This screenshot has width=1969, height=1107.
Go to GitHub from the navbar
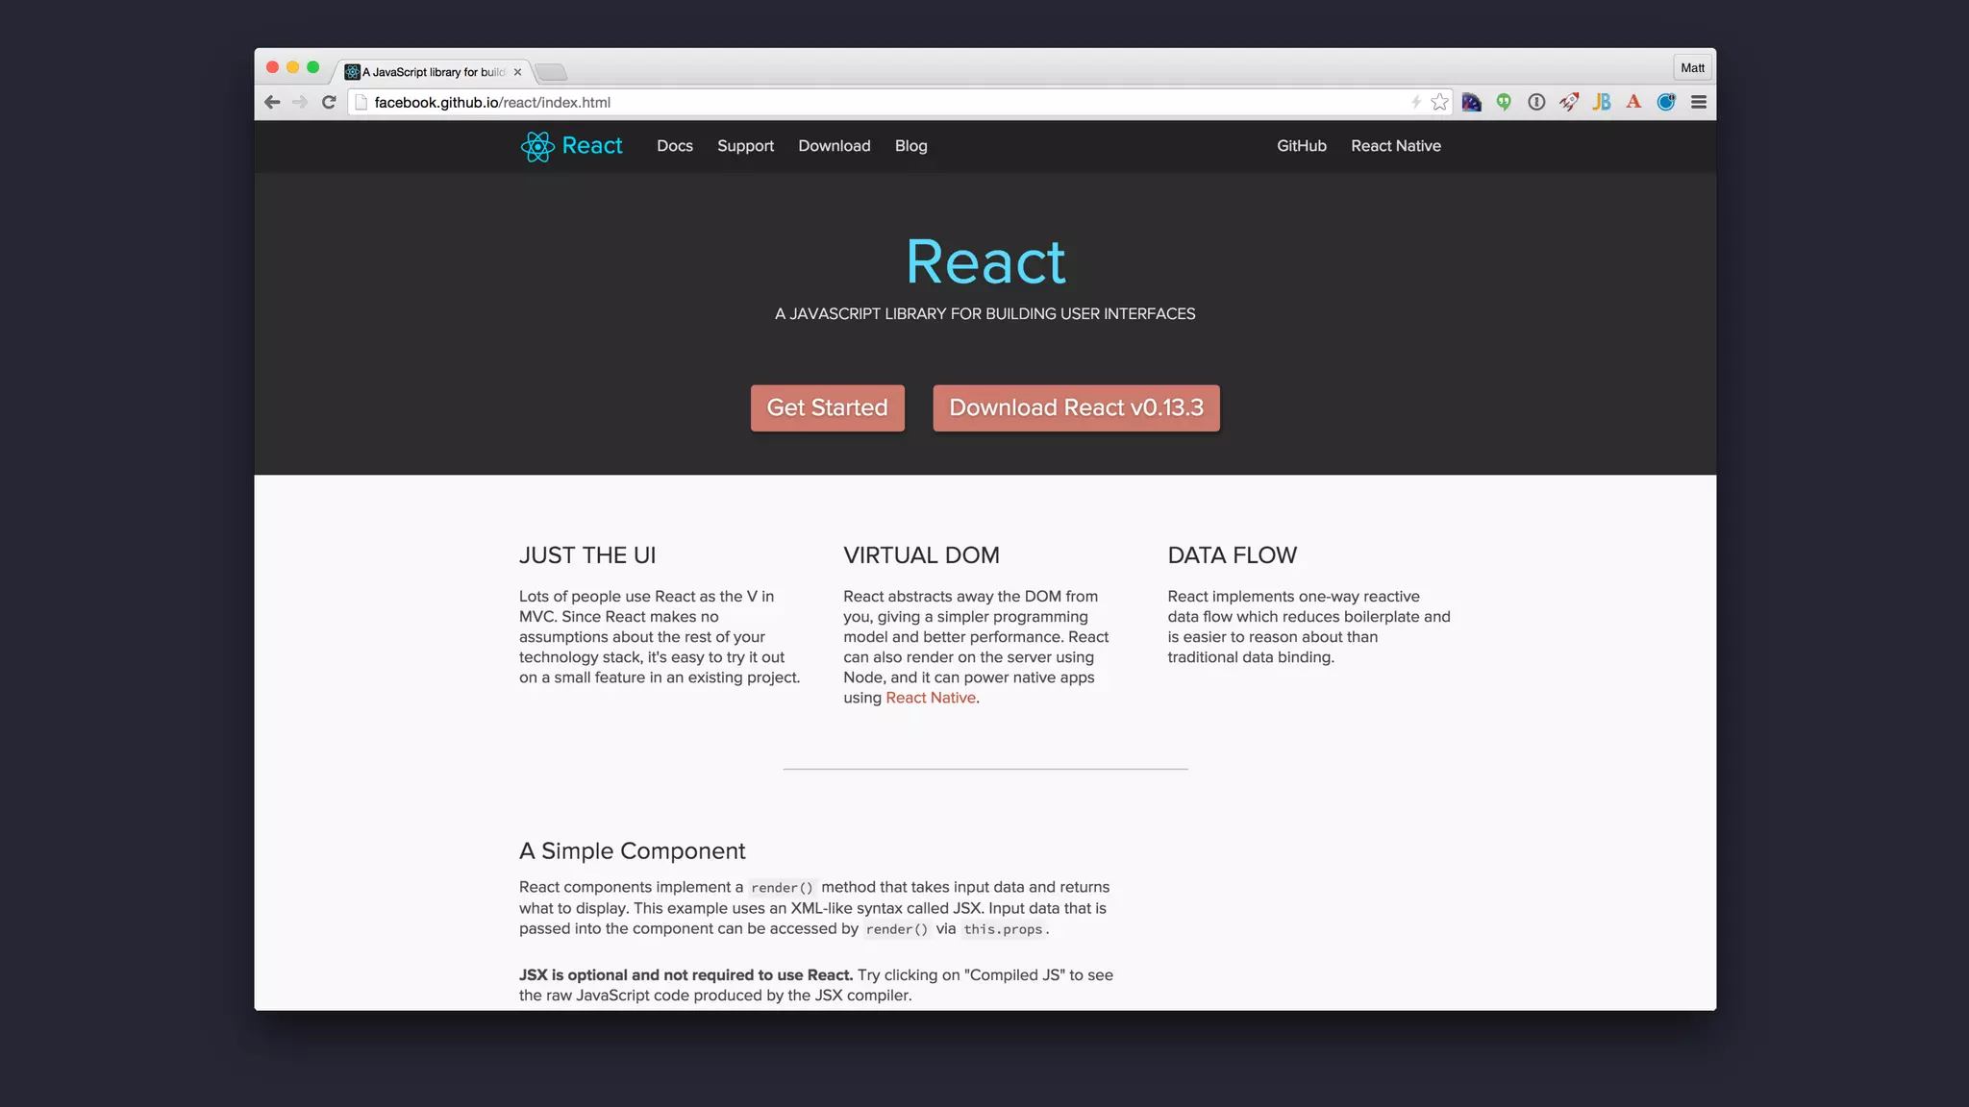coord(1302,146)
